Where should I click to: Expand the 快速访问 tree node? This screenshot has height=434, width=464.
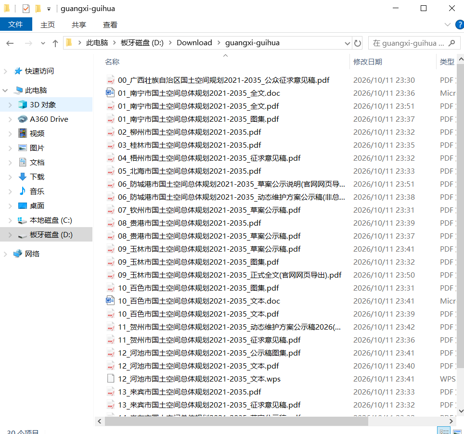pos(5,71)
